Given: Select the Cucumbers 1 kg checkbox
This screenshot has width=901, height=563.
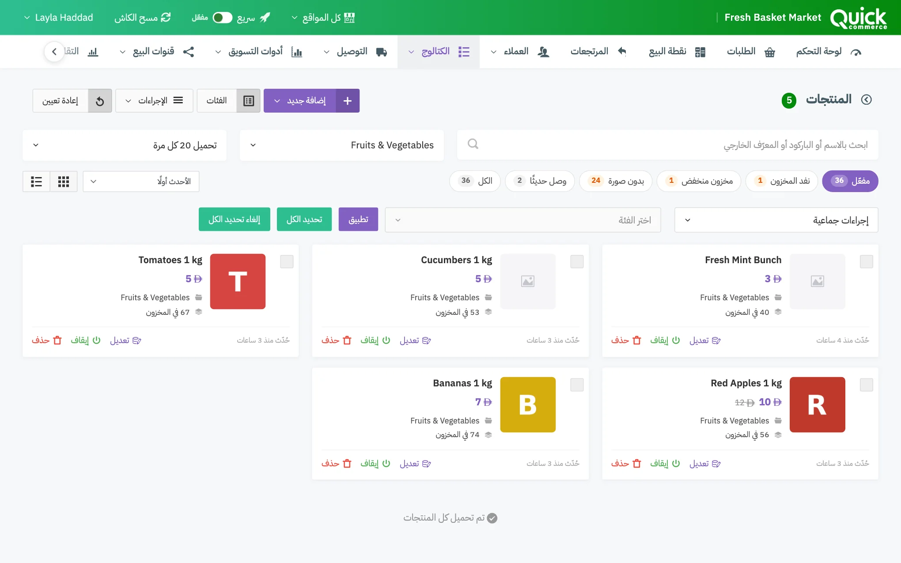Looking at the screenshot, I should (577, 261).
